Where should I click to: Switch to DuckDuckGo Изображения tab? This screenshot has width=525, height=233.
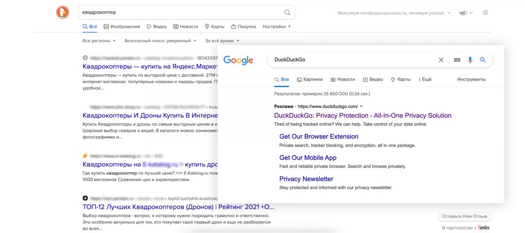[122, 26]
